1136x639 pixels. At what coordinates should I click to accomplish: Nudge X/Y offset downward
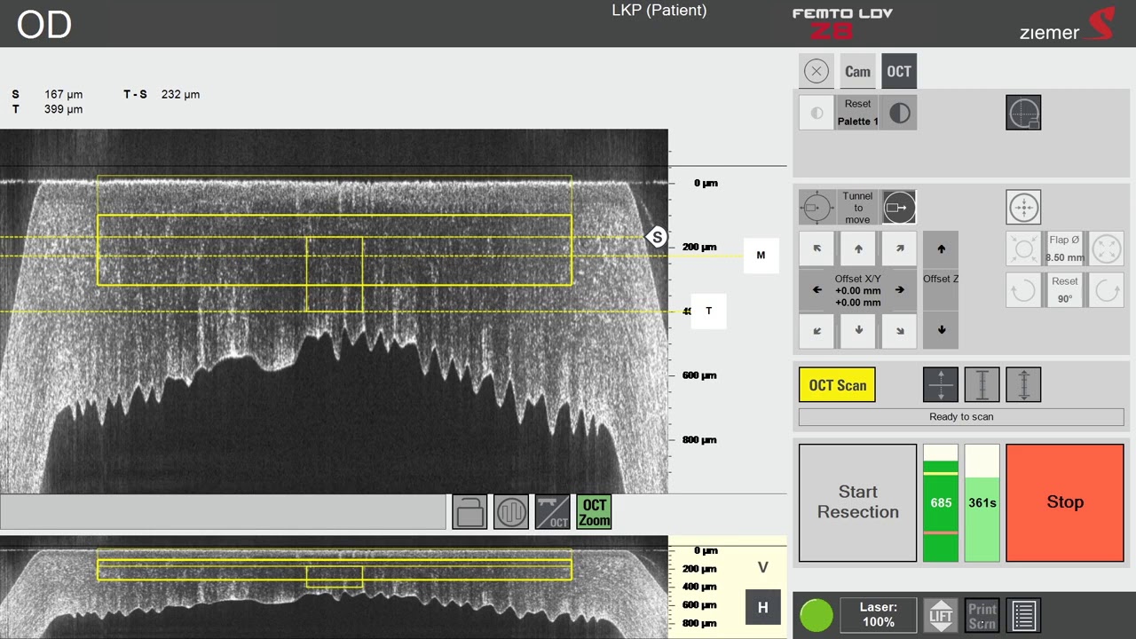click(x=858, y=331)
